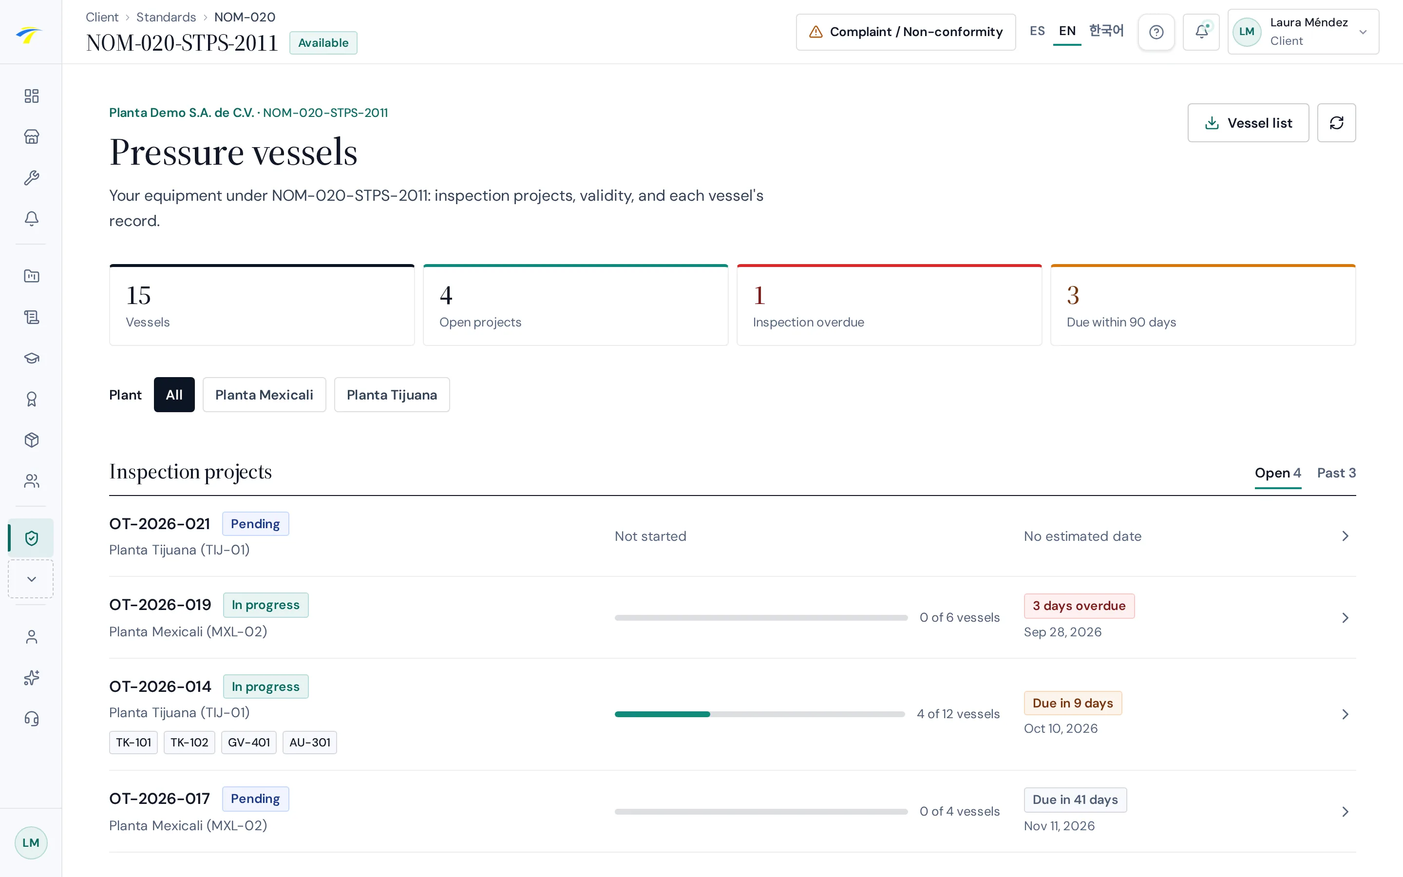1403x877 pixels.
Task: Switch language to 한국어
Action: point(1106,31)
